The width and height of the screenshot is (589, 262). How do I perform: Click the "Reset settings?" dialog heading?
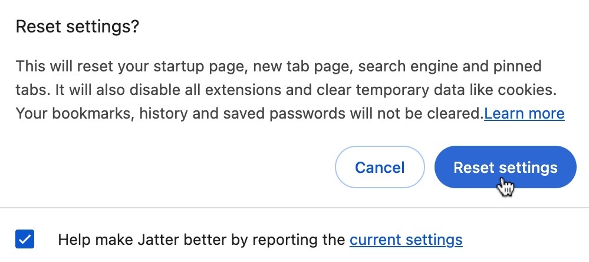click(77, 27)
